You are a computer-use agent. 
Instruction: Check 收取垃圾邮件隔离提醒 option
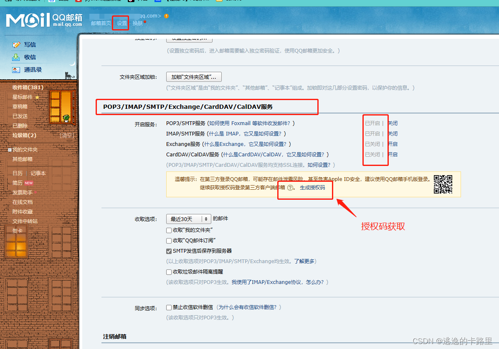pyautogui.click(x=169, y=272)
